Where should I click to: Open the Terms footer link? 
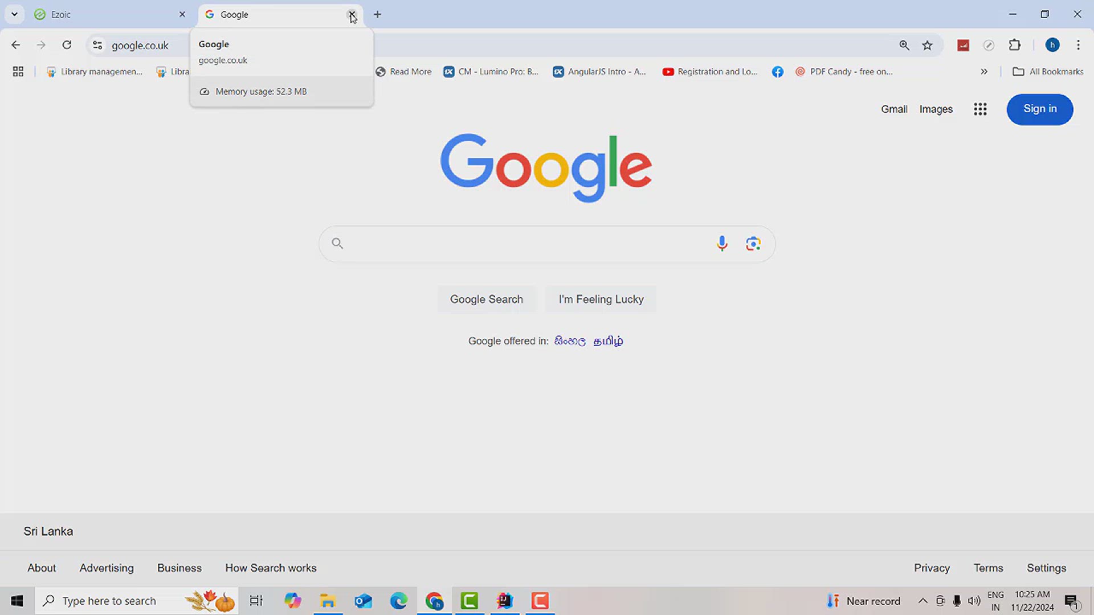coord(988,568)
